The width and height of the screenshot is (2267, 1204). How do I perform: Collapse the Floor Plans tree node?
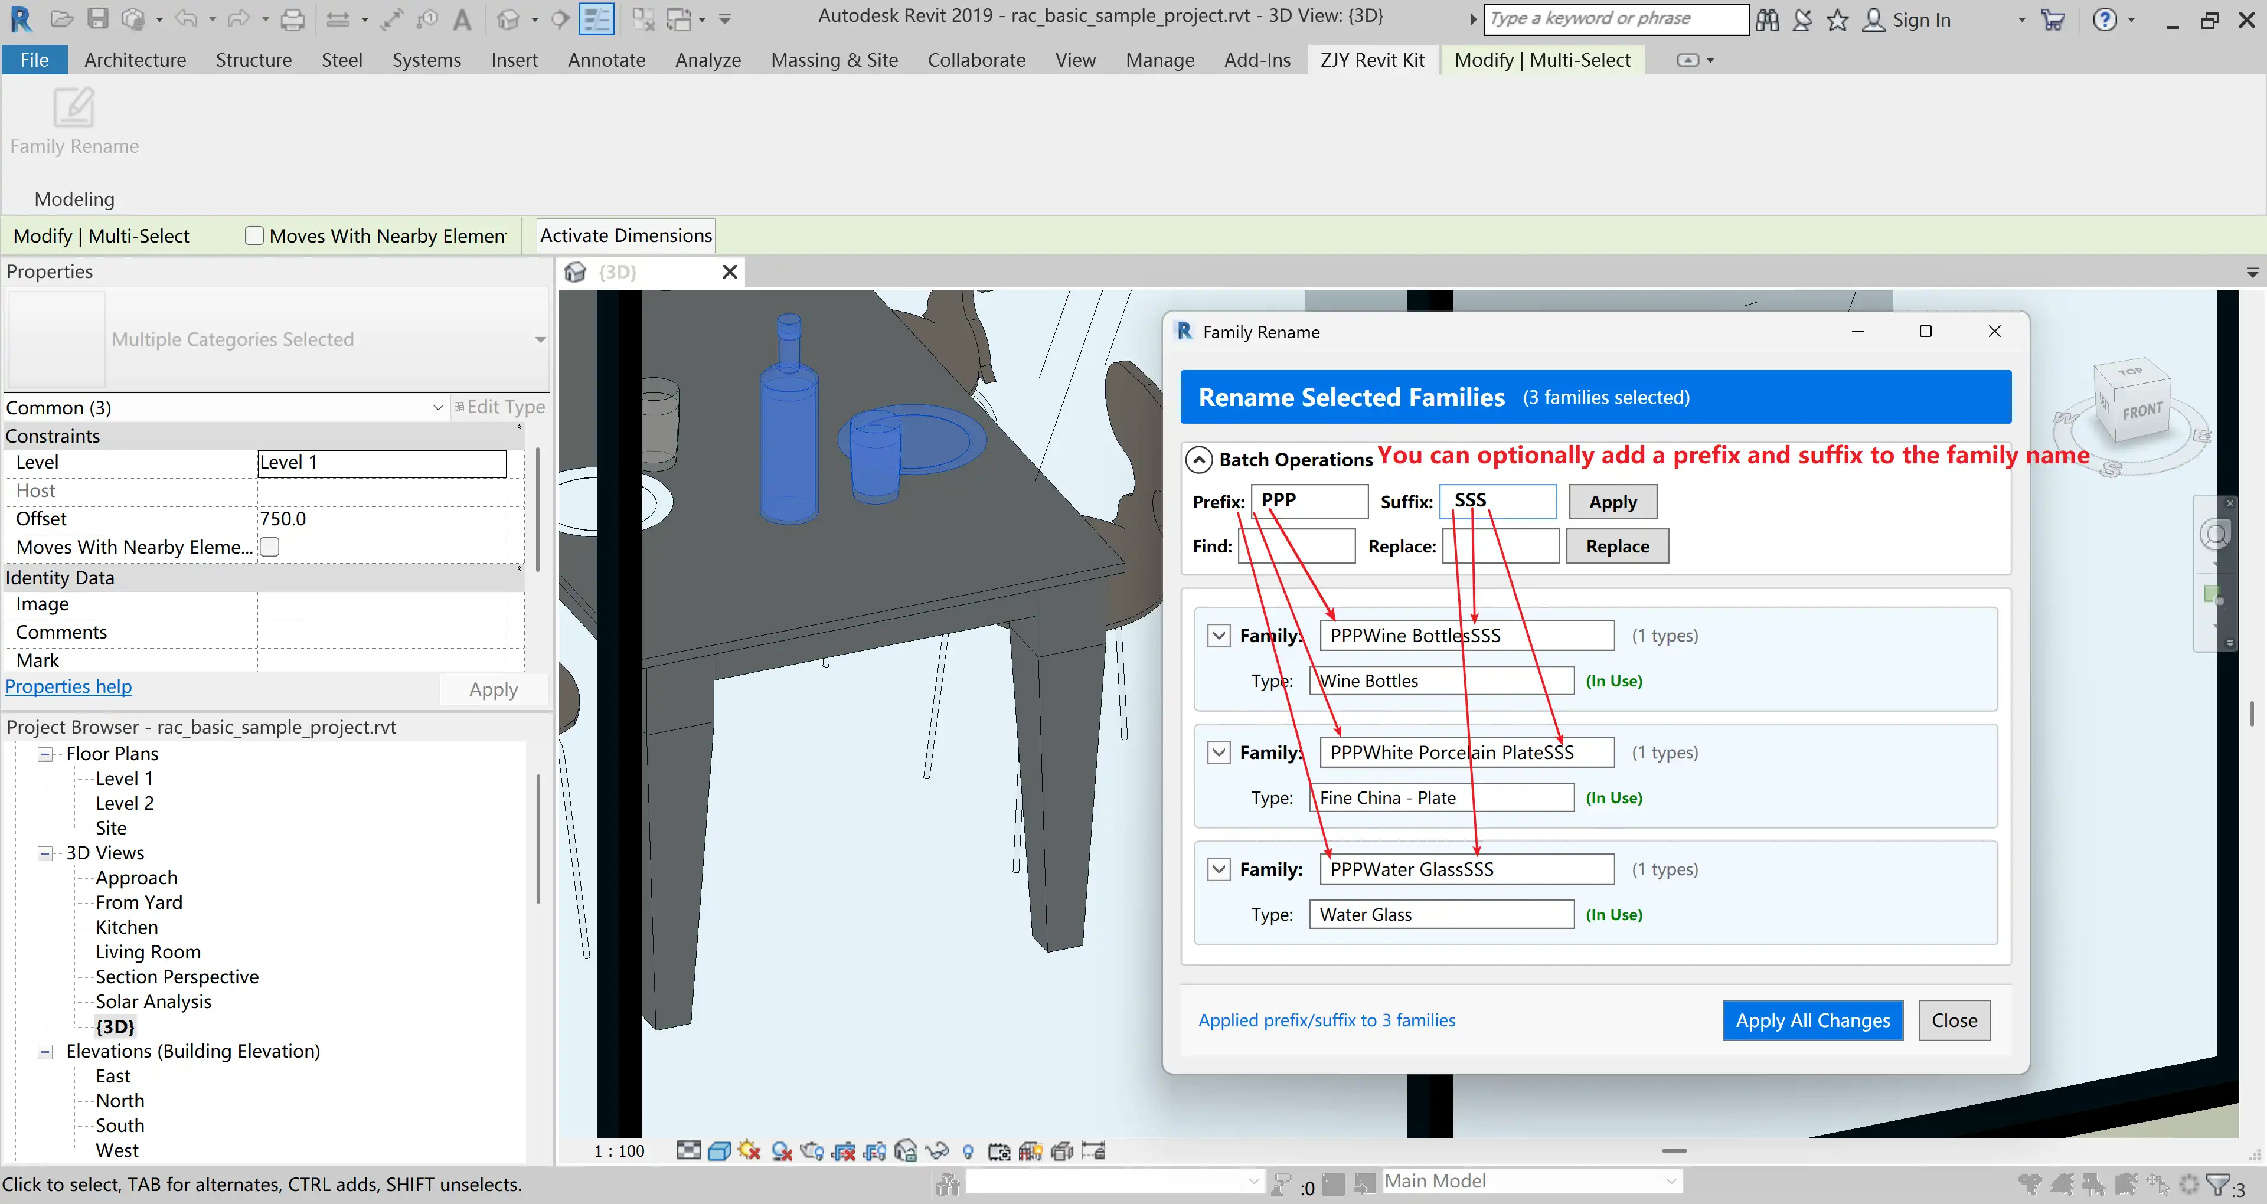(45, 754)
